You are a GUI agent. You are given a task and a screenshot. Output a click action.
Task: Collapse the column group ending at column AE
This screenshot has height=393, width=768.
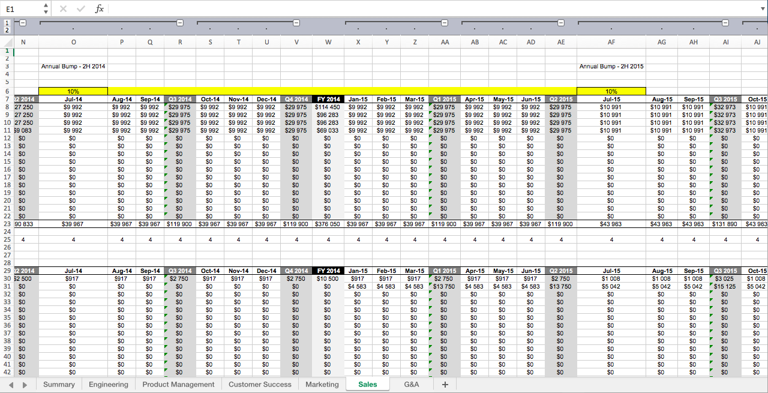[560, 23]
